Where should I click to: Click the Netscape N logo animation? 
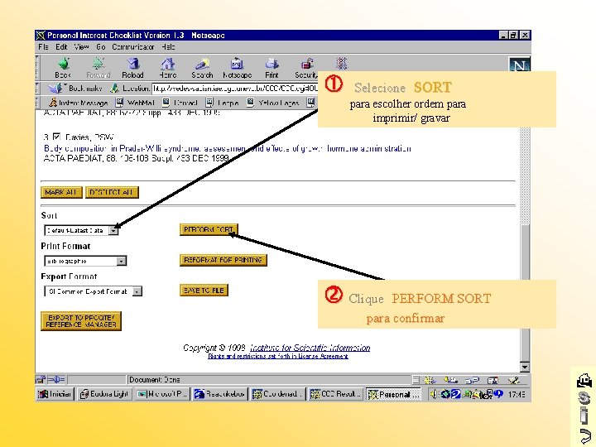519,65
